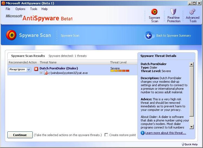The width and height of the screenshot is (203, 148).
Task: Minimize the AntiSpyware window
Action: [189, 3]
